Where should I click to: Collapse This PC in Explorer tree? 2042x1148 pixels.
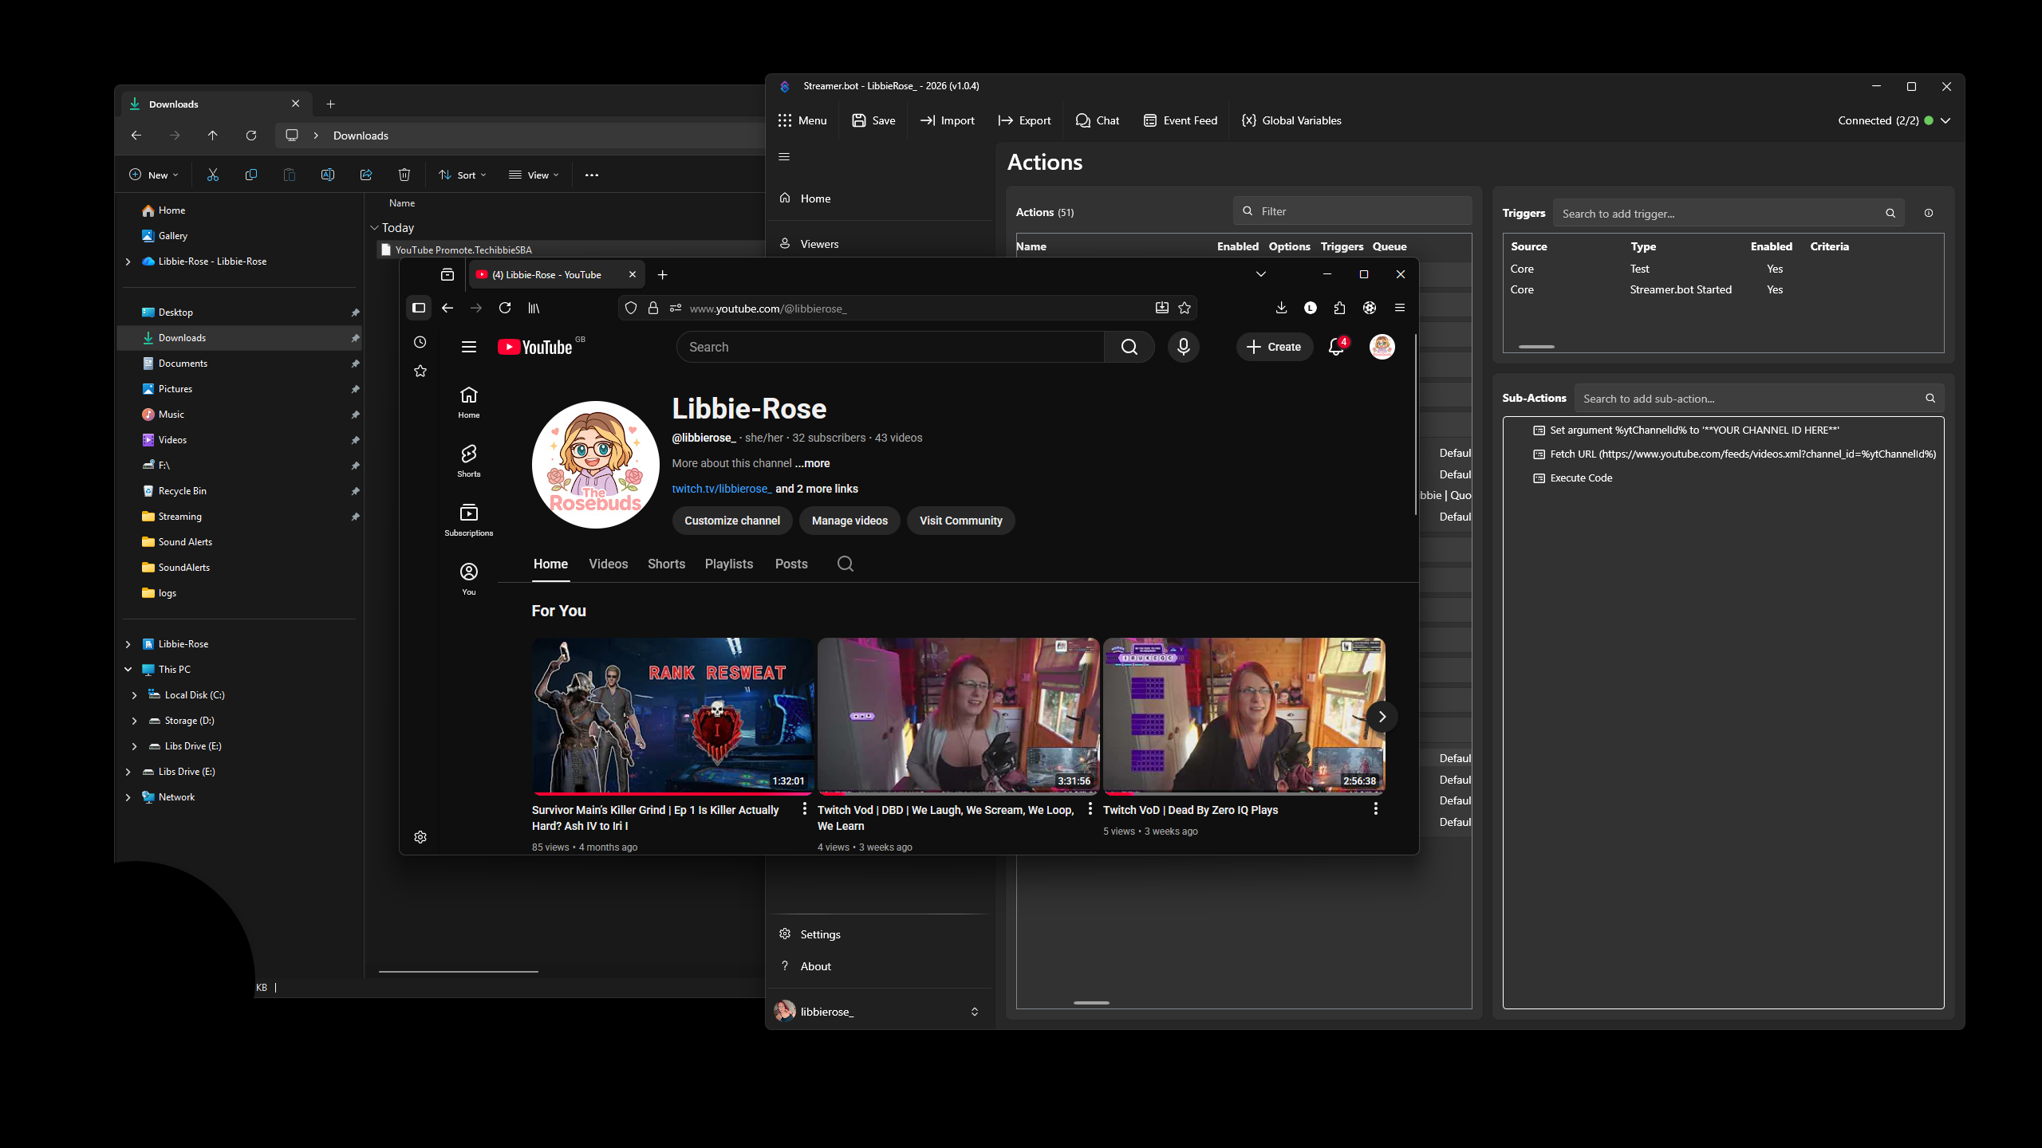(128, 670)
